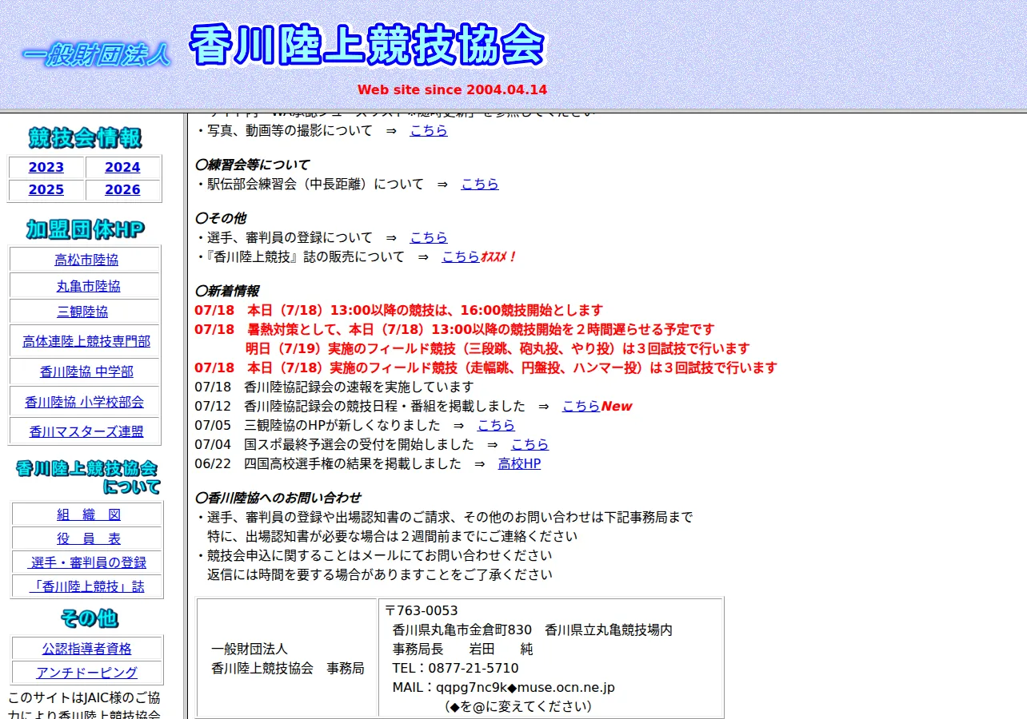Click こちら link for 駅伝部会練習会
This screenshot has height=719, width=1027.
[480, 184]
